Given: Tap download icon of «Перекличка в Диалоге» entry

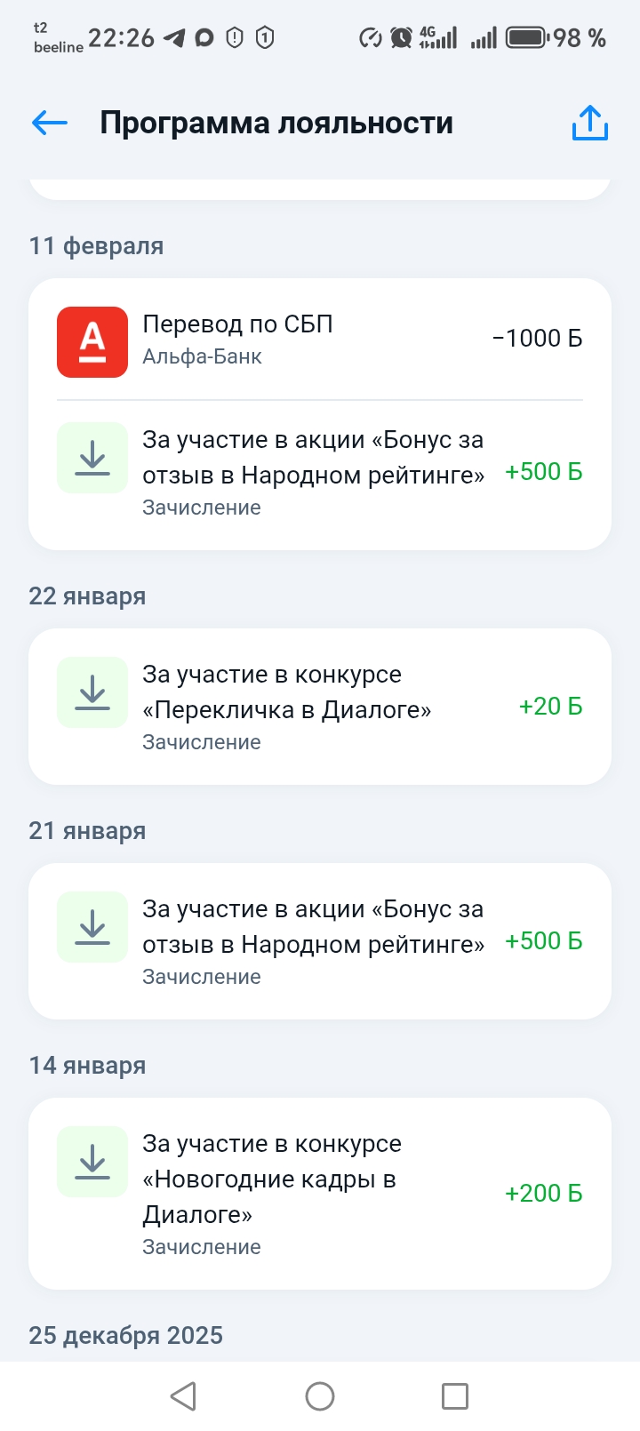Looking at the screenshot, I should (x=92, y=692).
